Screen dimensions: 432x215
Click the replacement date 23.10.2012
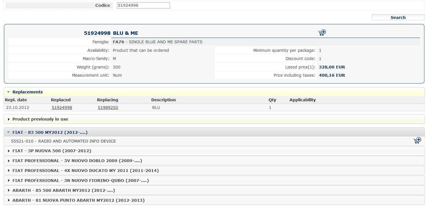click(x=18, y=107)
